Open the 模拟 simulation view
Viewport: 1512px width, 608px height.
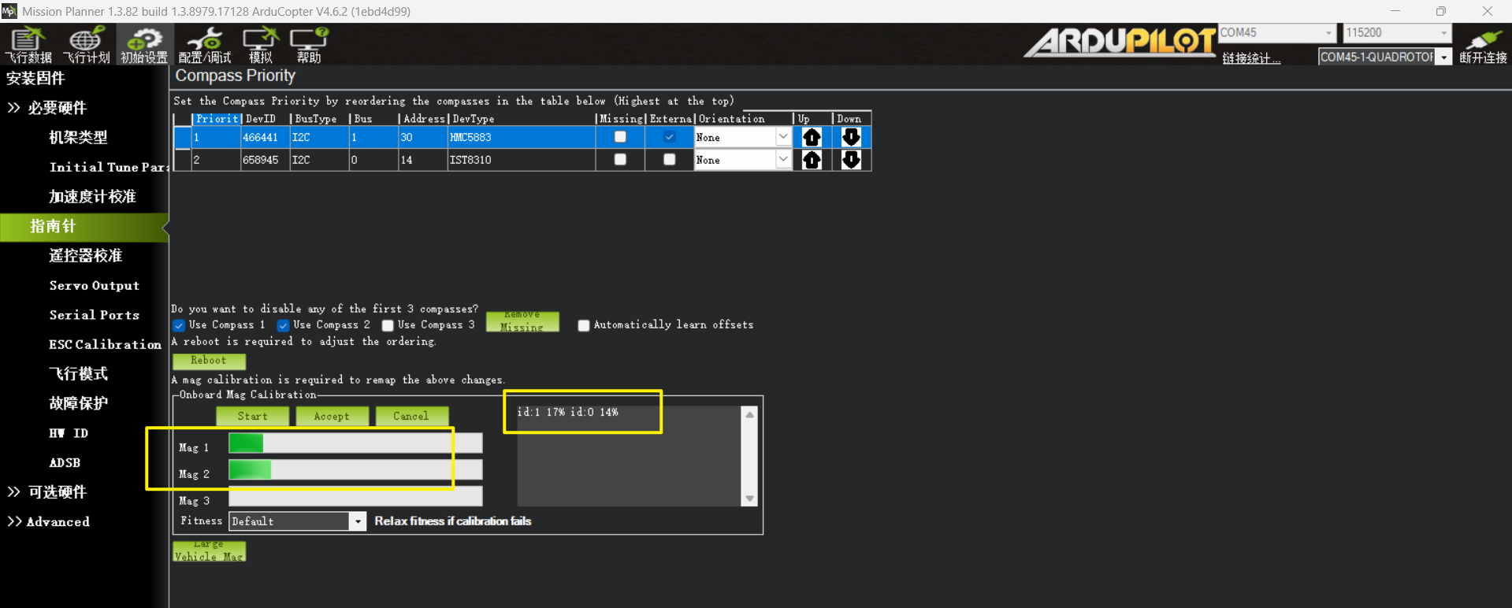point(260,44)
